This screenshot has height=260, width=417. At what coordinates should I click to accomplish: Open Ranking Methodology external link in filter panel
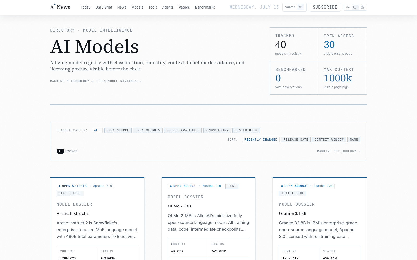click(x=339, y=151)
